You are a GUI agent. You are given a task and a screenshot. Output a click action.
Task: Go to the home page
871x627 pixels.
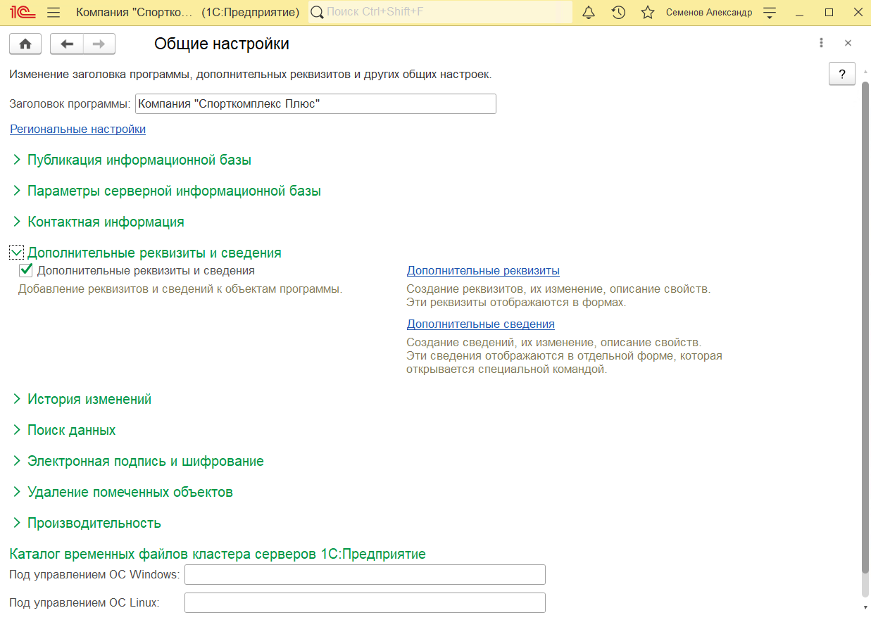click(25, 44)
